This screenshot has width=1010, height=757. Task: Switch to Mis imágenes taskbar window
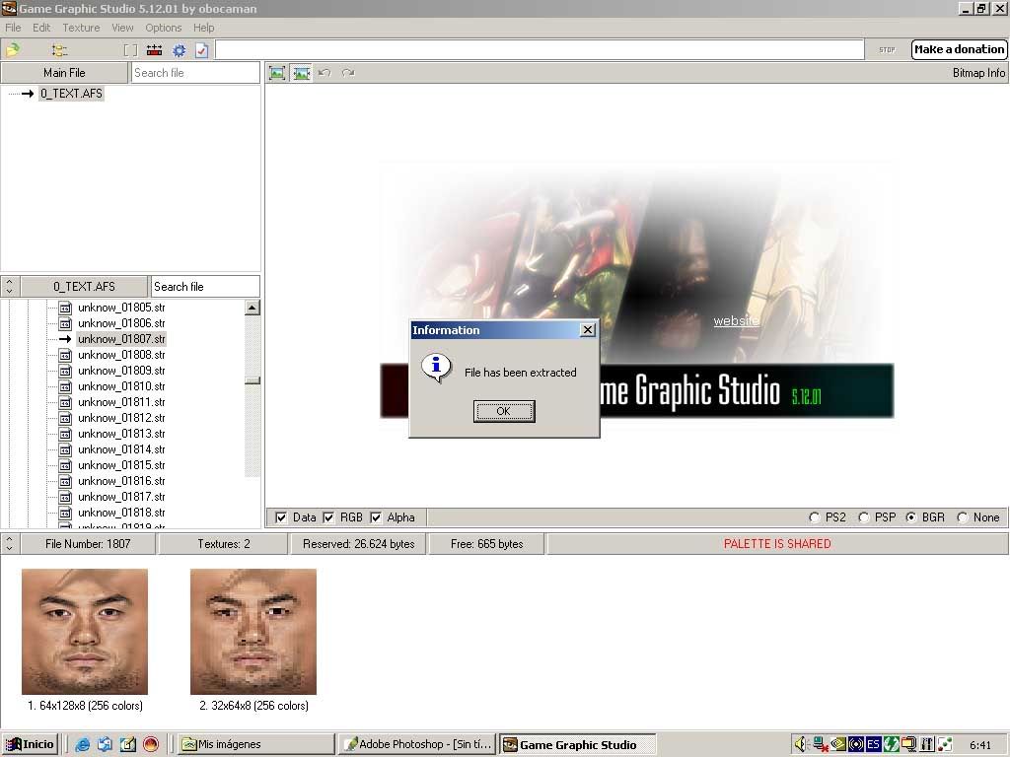[256, 744]
